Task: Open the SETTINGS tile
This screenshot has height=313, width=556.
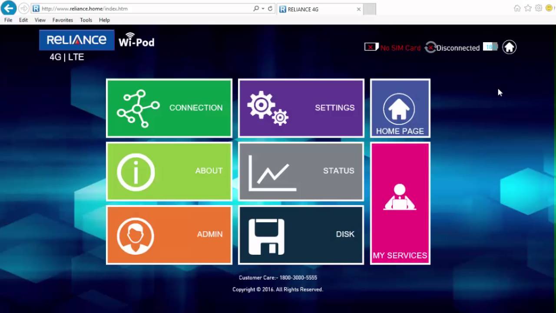Action: click(301, 108)
